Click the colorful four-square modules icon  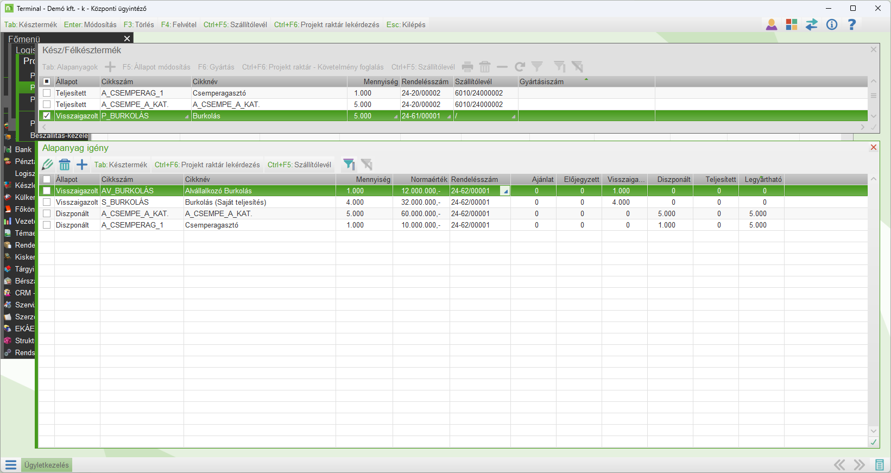(x=791, y=24)
